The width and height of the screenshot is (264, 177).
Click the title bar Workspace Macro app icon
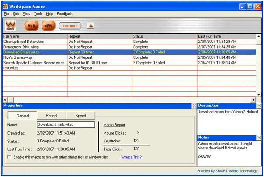[5, 6]
